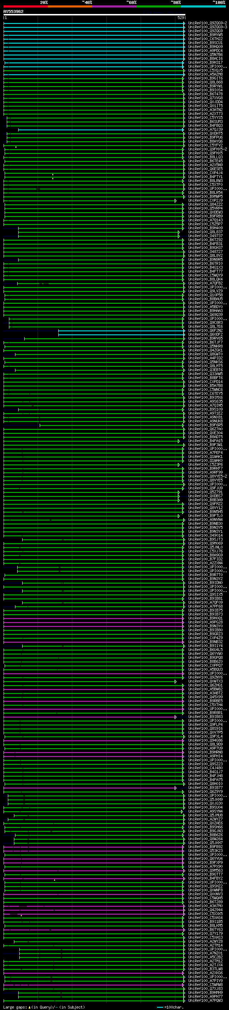Select label UniRef100_A9PH77
This screenshot has height=1010, width=229.
coord(205,997)
